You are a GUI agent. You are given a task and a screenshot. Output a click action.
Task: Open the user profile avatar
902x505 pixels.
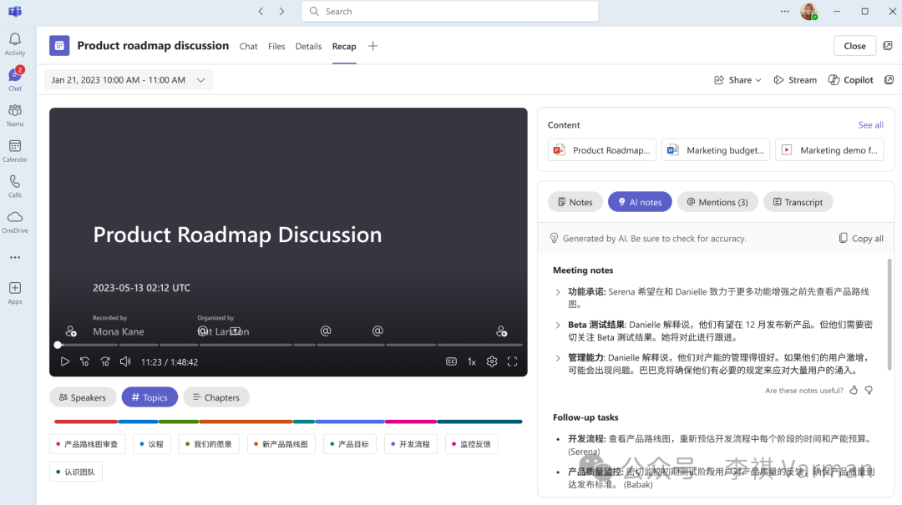[808, 12]
